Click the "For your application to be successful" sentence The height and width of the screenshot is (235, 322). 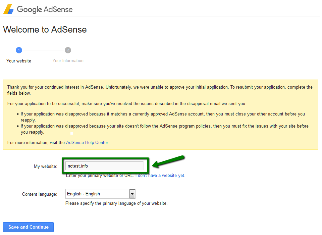127,104
